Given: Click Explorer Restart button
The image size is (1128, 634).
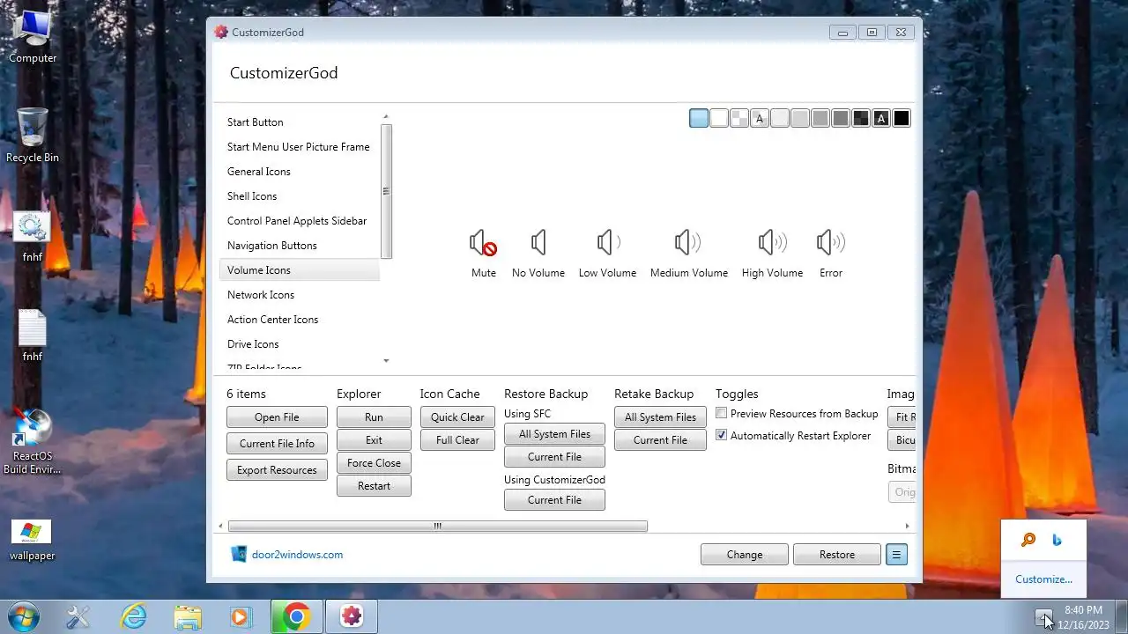Looking at the screenshot, I should 374,486.
